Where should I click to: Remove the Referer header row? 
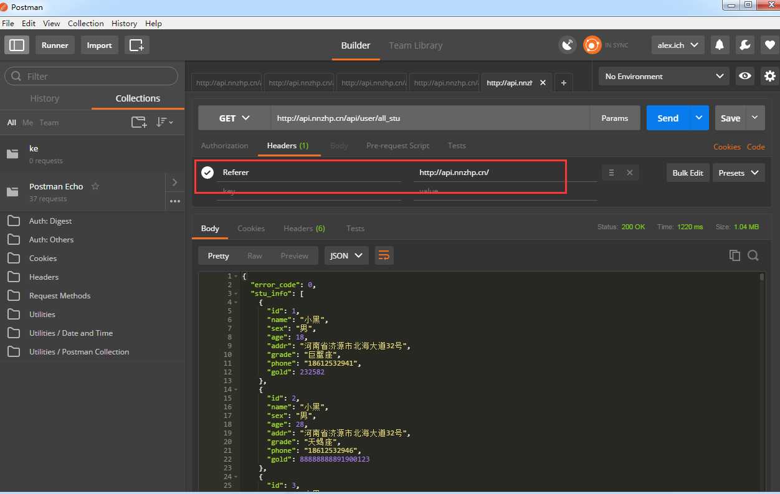pos(630,173)
